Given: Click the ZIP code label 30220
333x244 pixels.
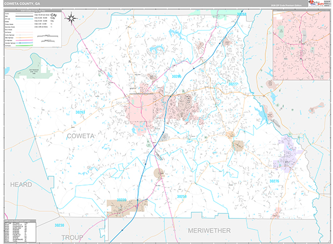Looking at the screenshot, I should [x=122, y=200].
